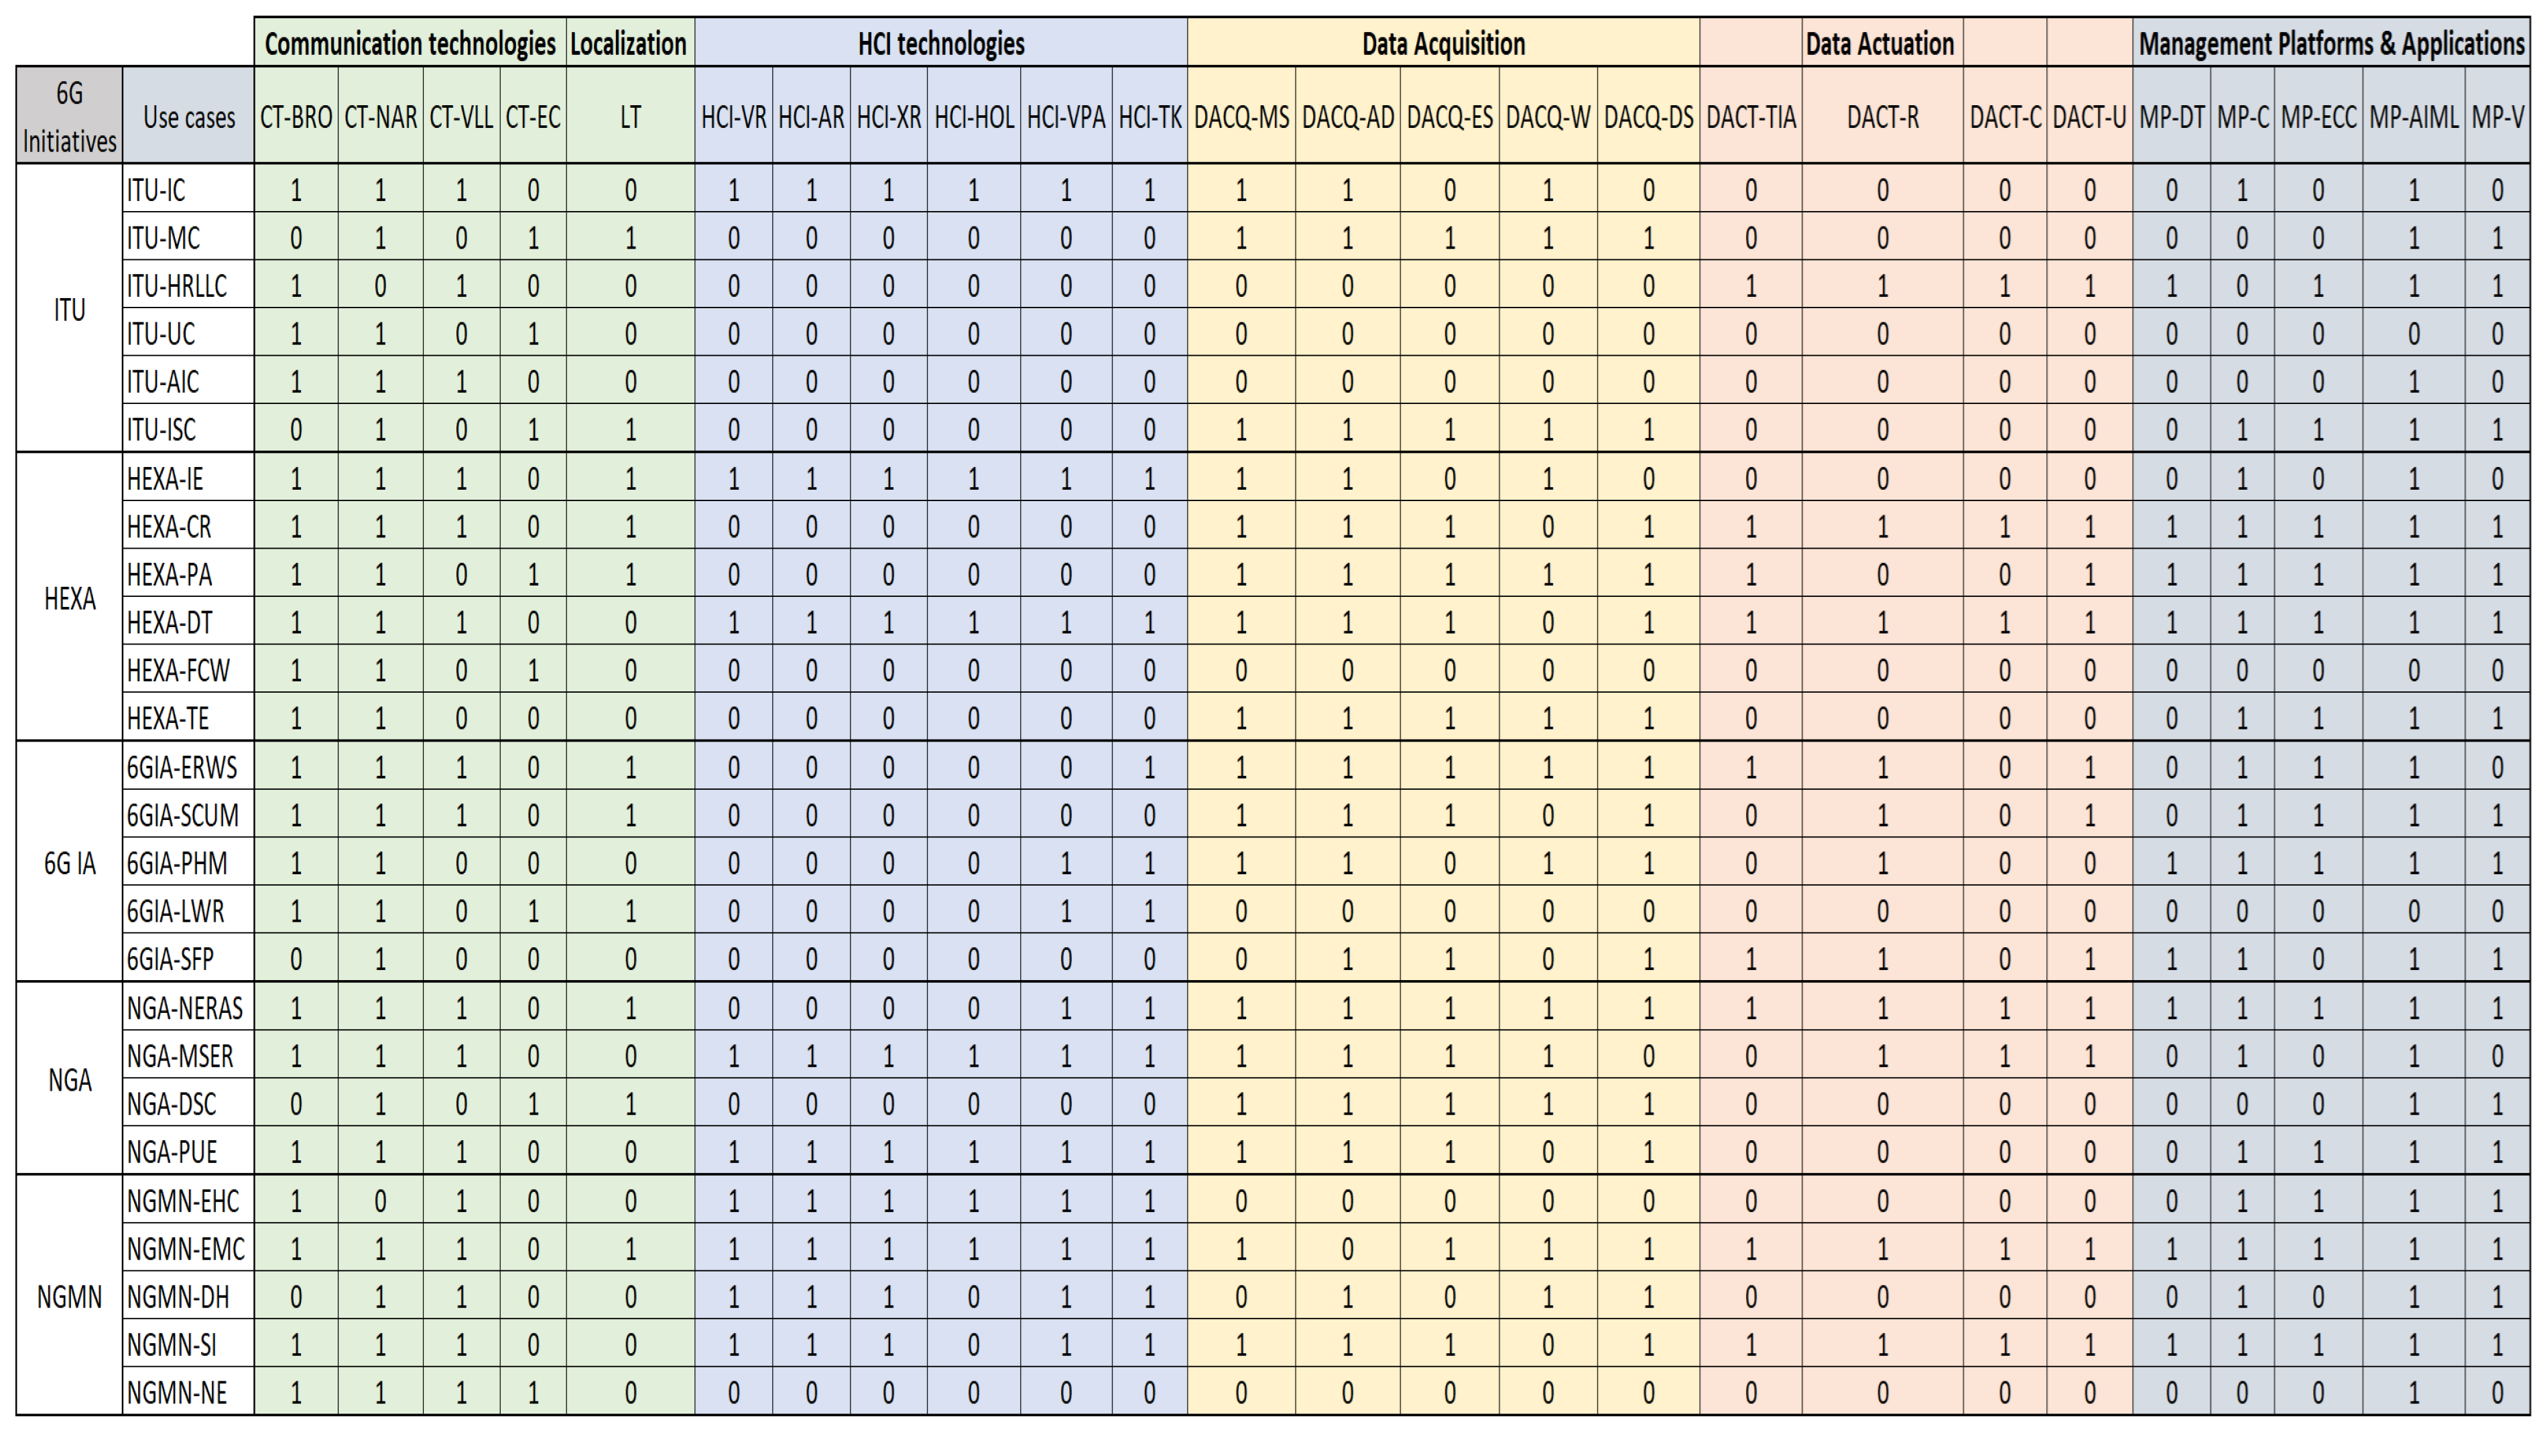
Task: Click the Use cases header cell
Action: [189, 117]
